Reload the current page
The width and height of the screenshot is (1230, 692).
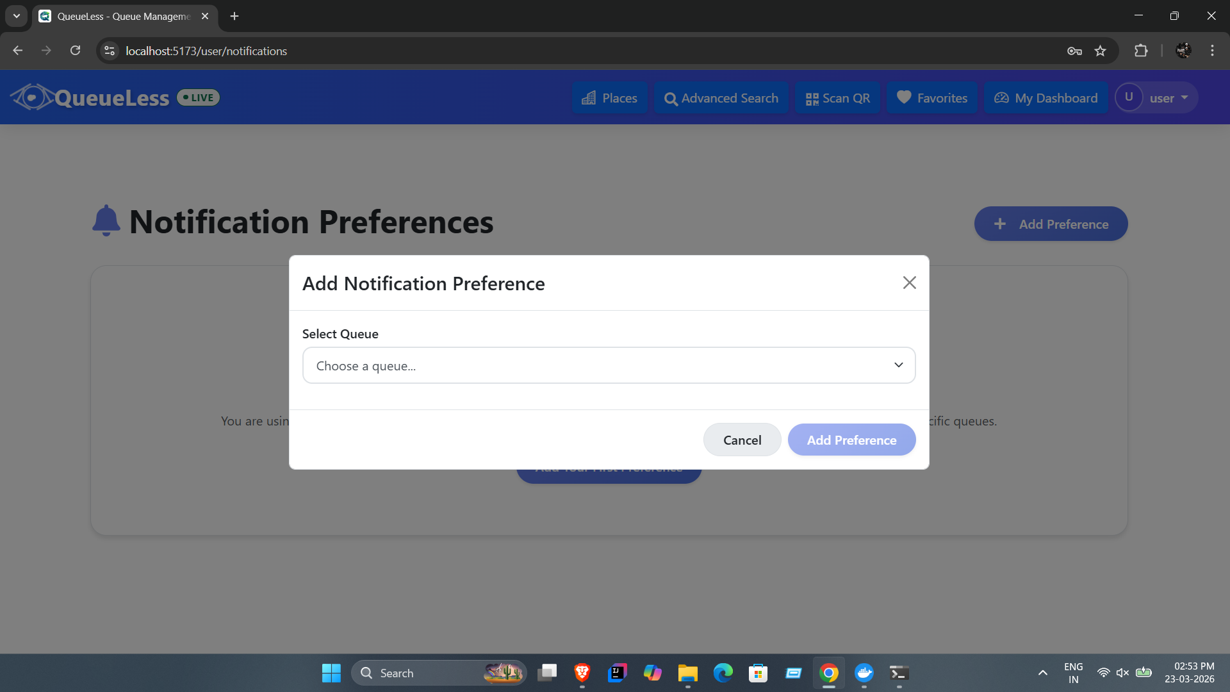tap(75, 51)
